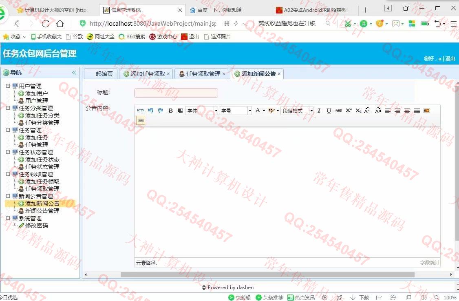The image size is (459, 301).
Task: Collapse the 新闻公告管理 tree node
Action: tap(8, 196)
